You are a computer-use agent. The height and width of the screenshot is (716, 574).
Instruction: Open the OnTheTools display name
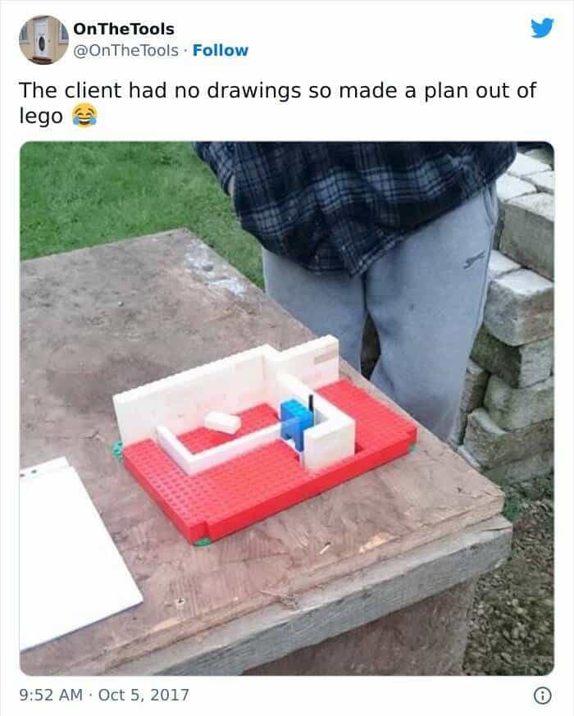pos(123,29)
